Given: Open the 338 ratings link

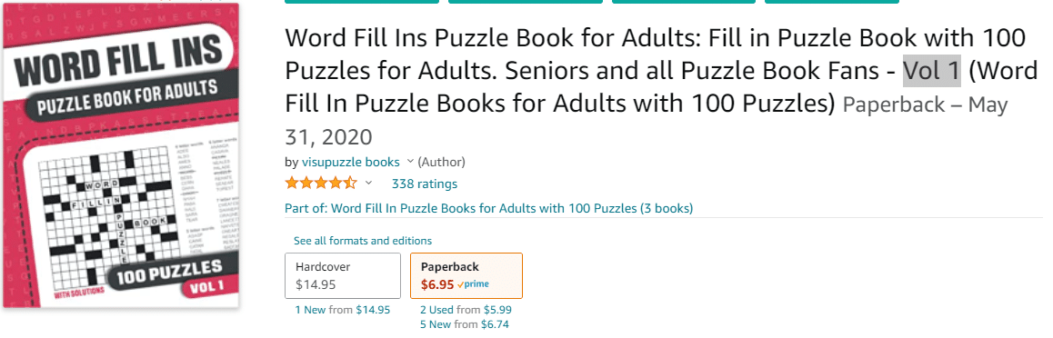Looking at the screenshot, I should coord(425,184).
